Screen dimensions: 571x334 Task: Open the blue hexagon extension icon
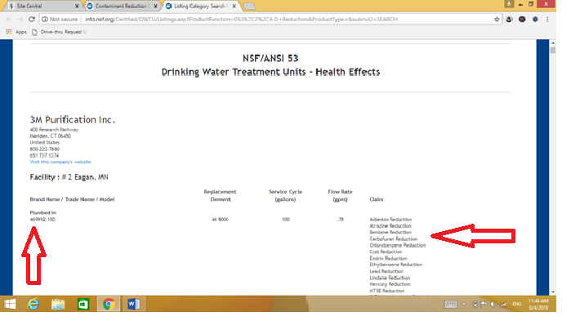[535, 20]
